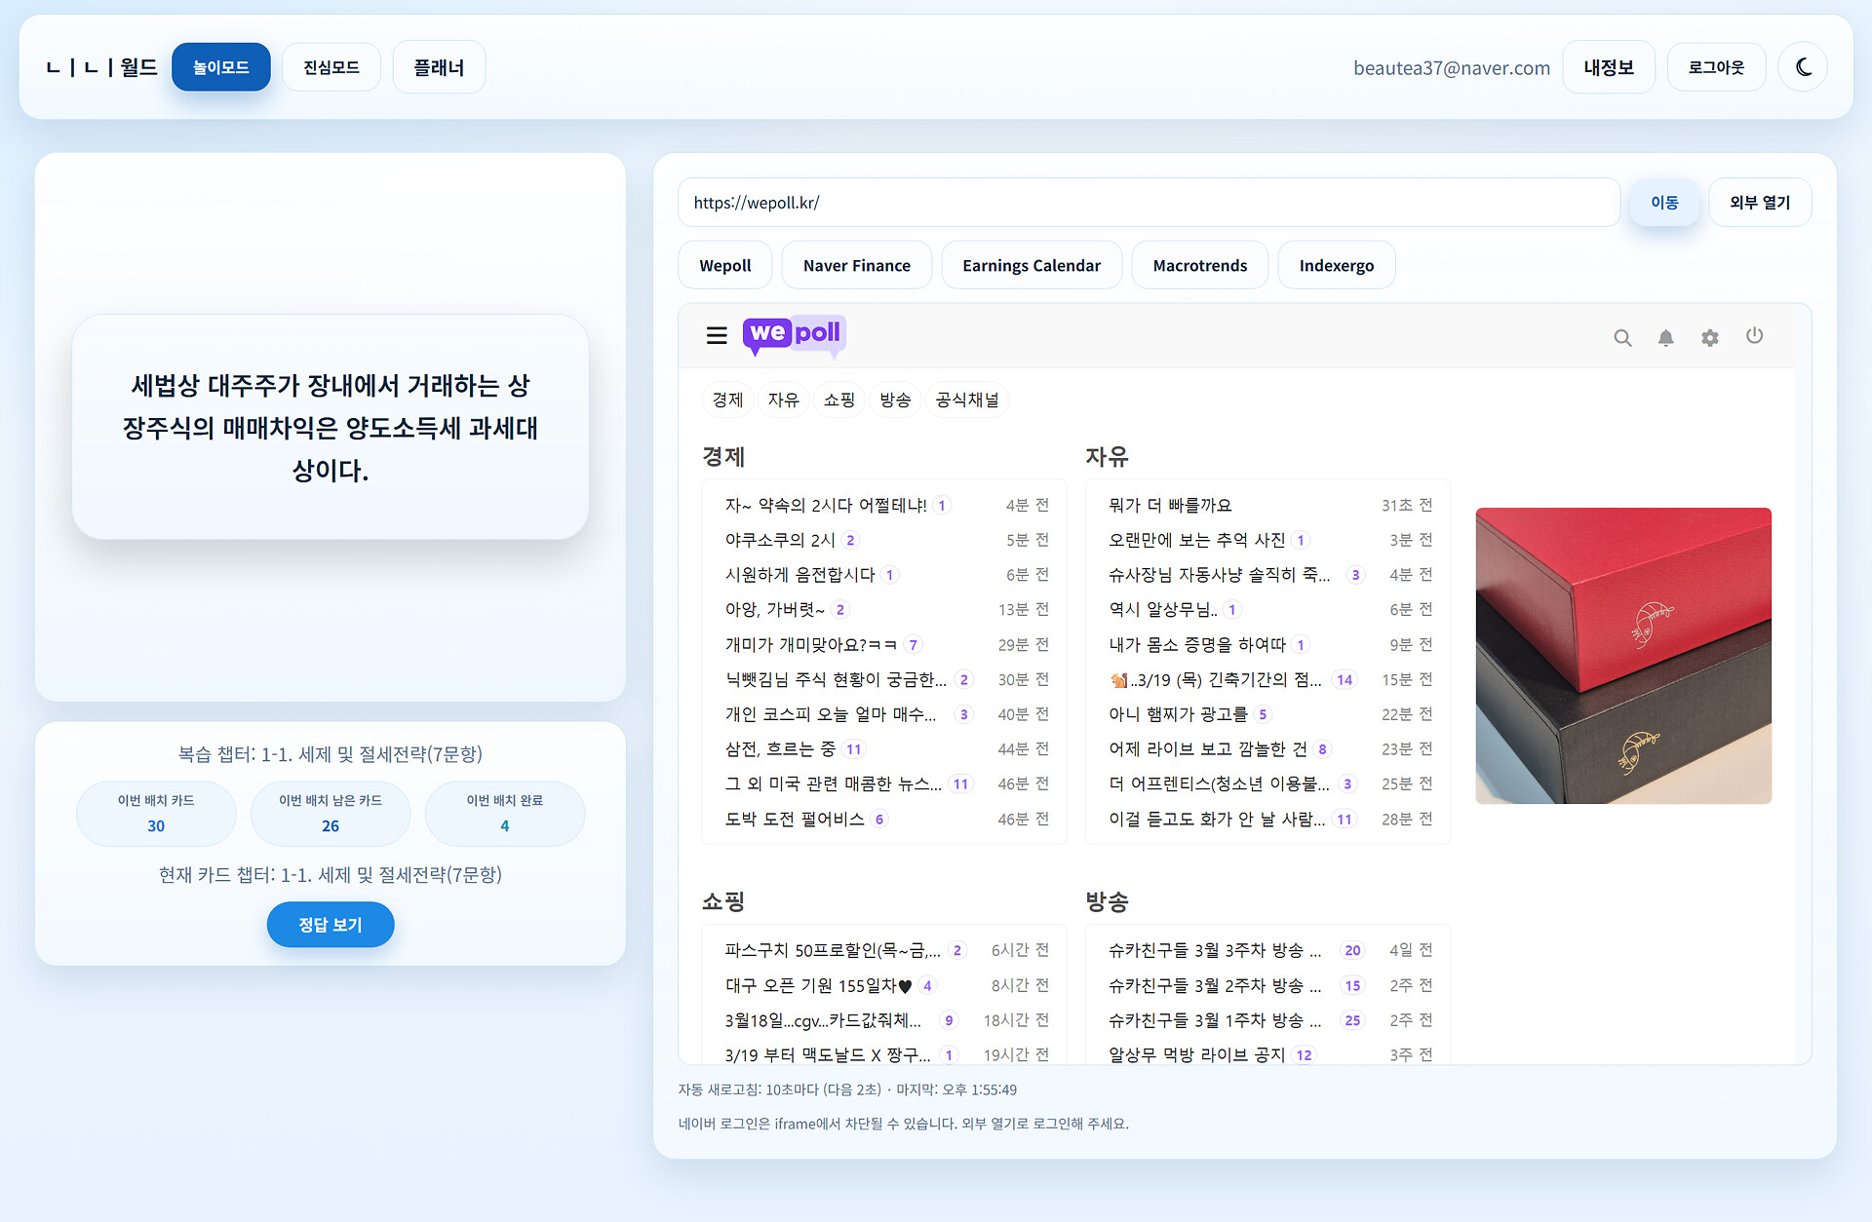Open the Earnings Calendar shortcut
This screenshot has width=1872, height=1222.
click(1031, 265)
